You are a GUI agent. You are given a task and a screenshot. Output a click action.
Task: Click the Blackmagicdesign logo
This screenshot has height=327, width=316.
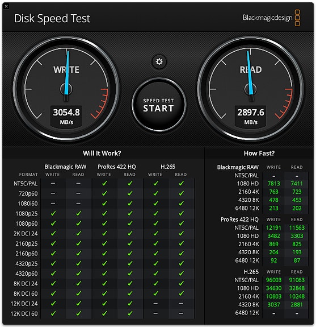pos(271,18)
